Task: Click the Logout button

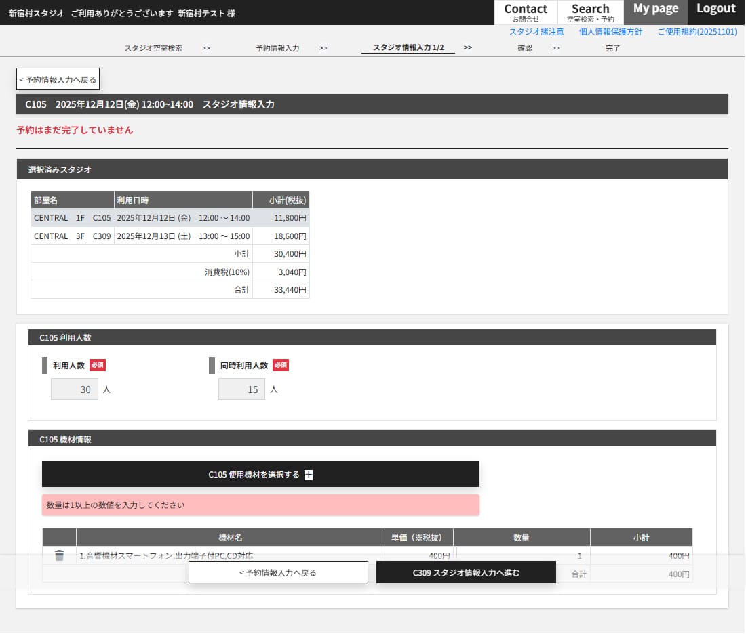Action: (715, 9)
